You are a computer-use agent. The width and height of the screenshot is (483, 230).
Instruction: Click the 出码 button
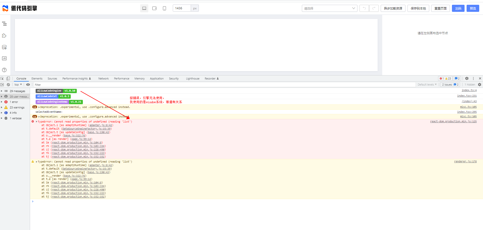pos(458,8)
